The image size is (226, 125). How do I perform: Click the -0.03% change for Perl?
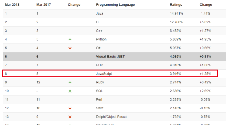(x=205, y=99)
